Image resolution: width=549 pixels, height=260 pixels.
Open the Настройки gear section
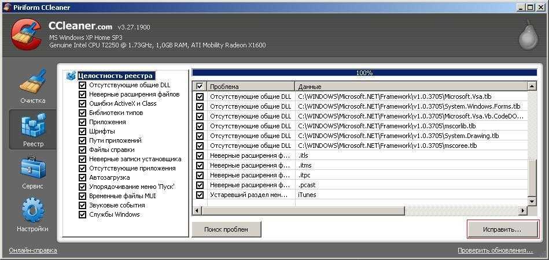pos(32,214)
